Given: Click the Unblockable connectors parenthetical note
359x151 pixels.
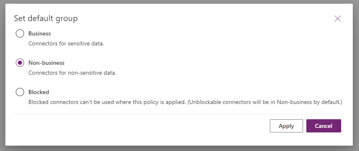Looking at the screenshot, I should click(264, 102).
